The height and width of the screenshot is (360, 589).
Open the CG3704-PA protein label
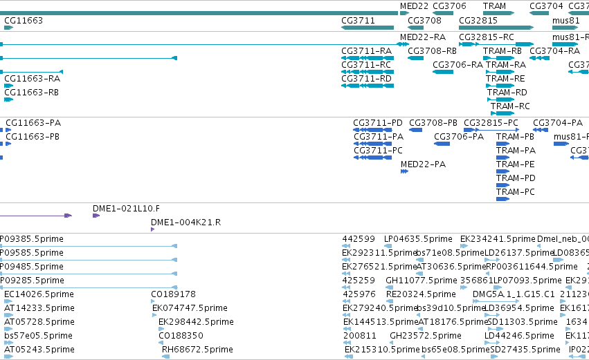click(558, 123)
